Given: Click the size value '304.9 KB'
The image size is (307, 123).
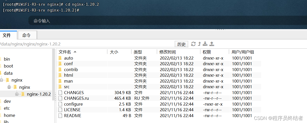Looking at the screenshot, I should [x=122, y=93].
